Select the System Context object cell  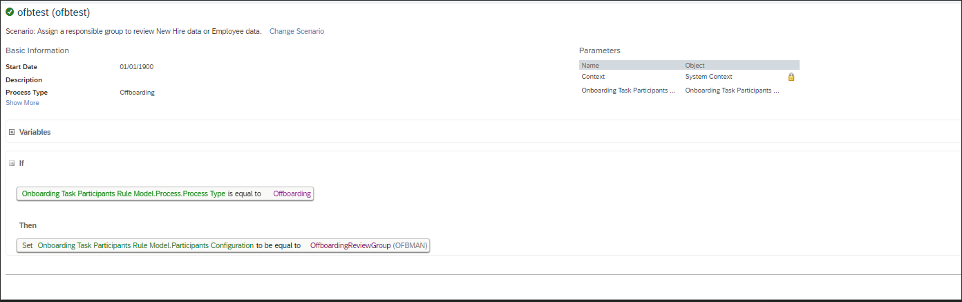(708, 77)
